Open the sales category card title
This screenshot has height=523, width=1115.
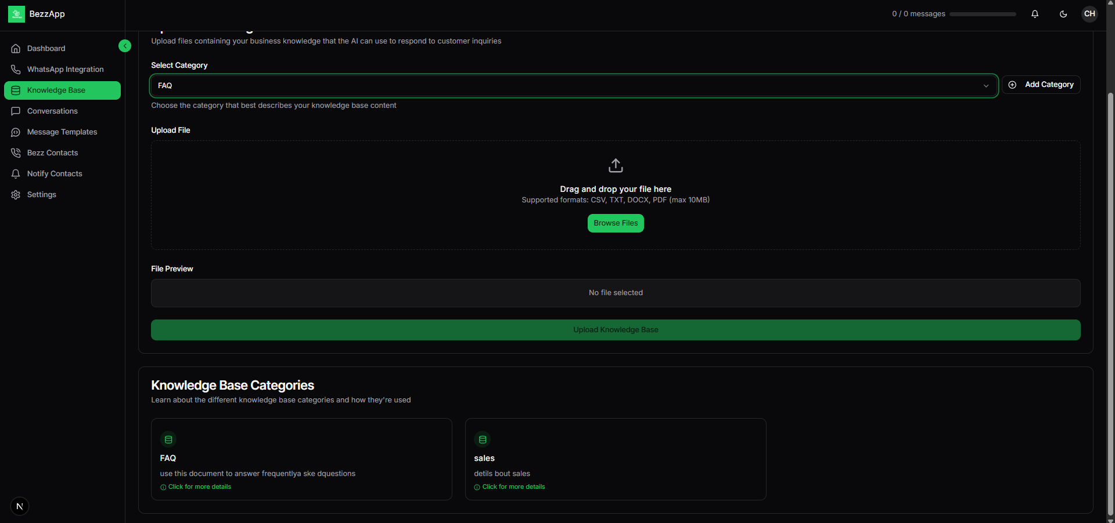click(484, 458)
